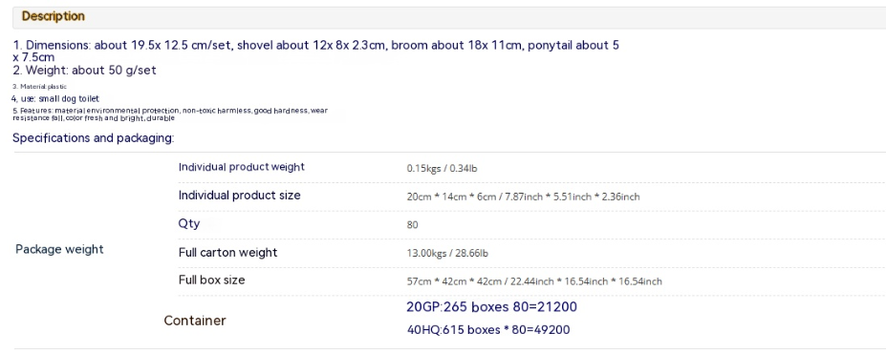Click the use small dog toilet line
The width and height of the screenshot is (886, 353).
click(x=55, y=98)
